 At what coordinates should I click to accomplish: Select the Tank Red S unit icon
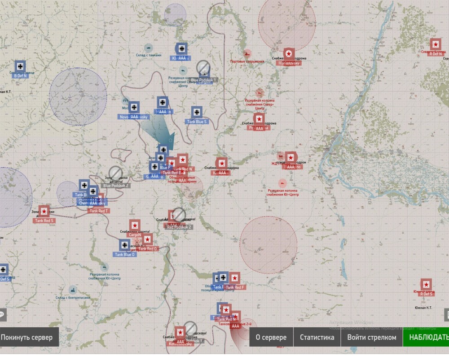tap(44, 211)
